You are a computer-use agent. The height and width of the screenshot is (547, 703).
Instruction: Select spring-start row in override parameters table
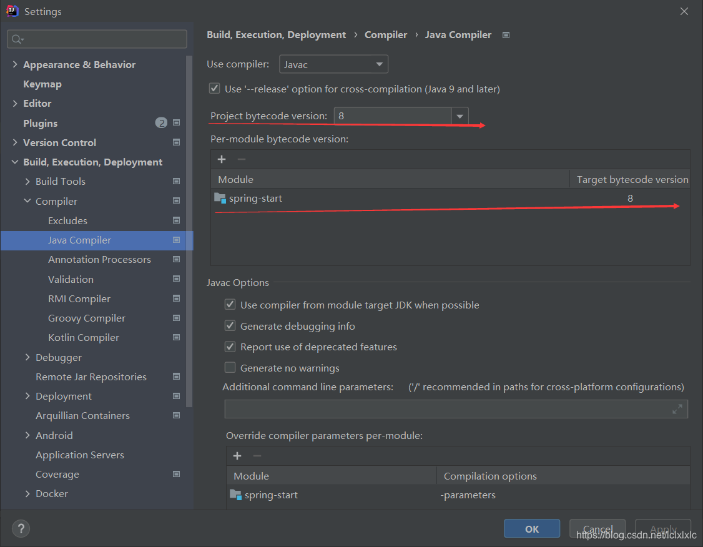458,495
